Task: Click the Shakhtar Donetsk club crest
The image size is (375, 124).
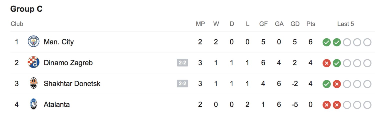Action: (33, 83)
